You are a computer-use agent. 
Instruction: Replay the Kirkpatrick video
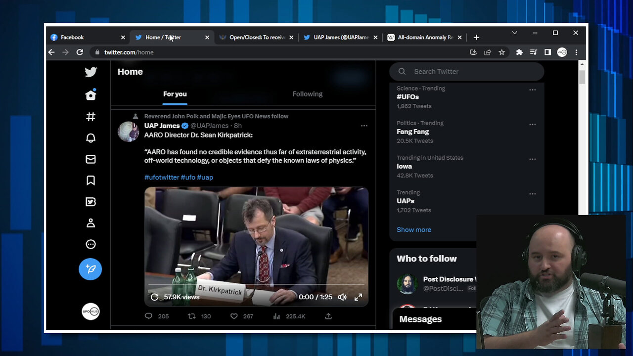click(154, 297)
